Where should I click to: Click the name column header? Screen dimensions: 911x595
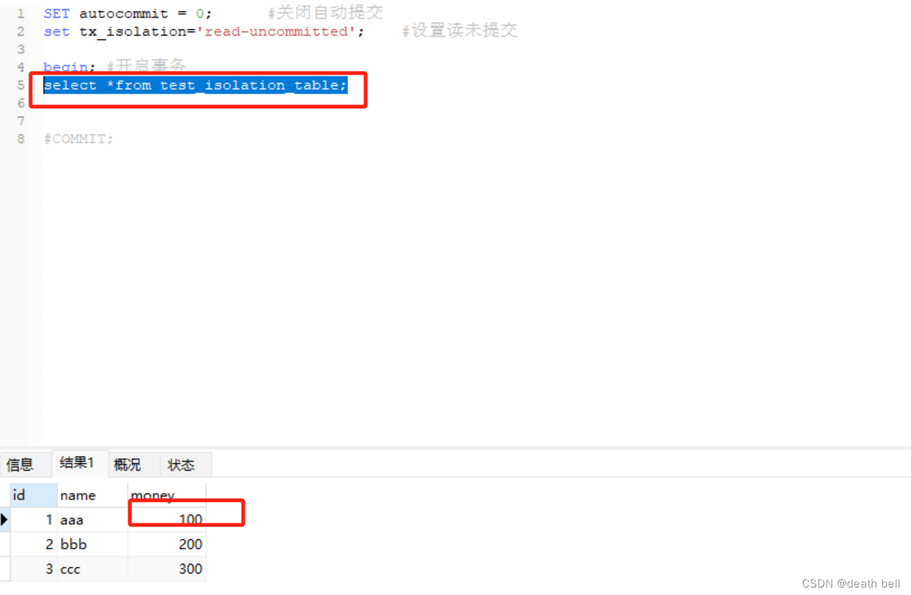[x=93, y=495]
